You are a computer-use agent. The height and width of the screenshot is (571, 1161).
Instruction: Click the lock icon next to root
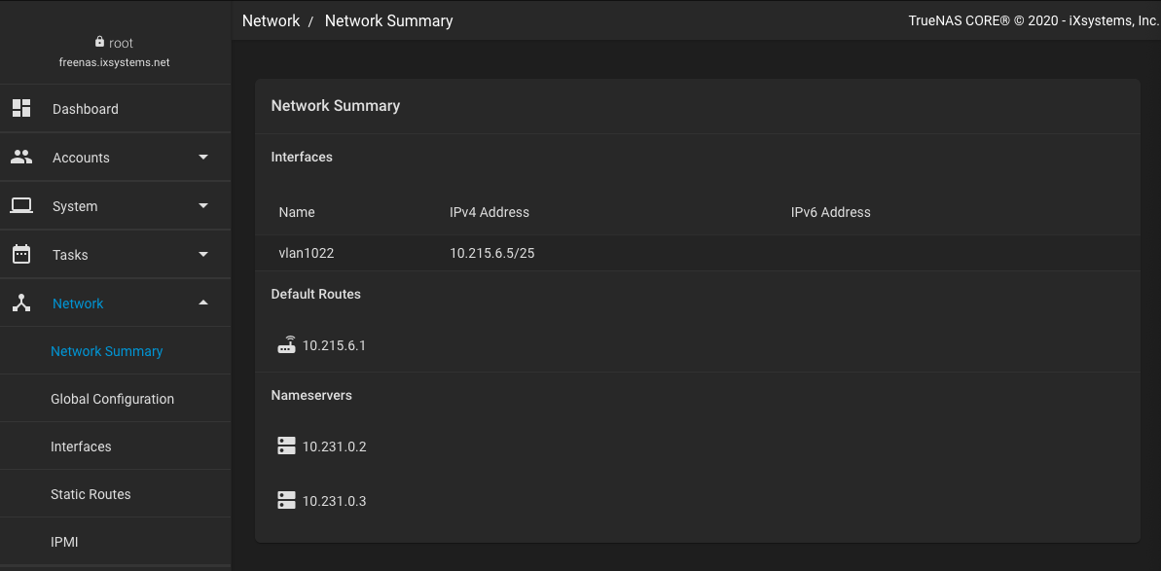(99, 42)
